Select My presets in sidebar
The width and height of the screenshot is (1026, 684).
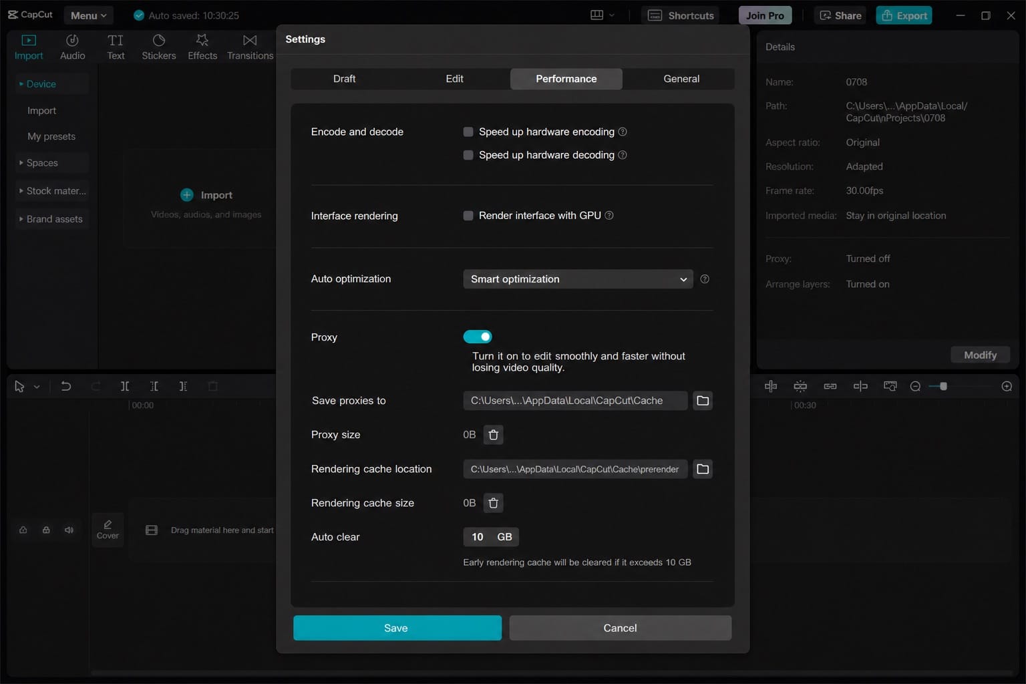tap(51, 136)
